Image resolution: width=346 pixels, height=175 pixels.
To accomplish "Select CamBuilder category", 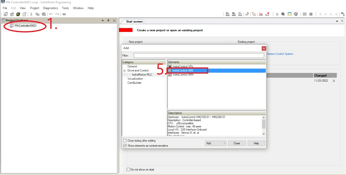I will (134, 83).
